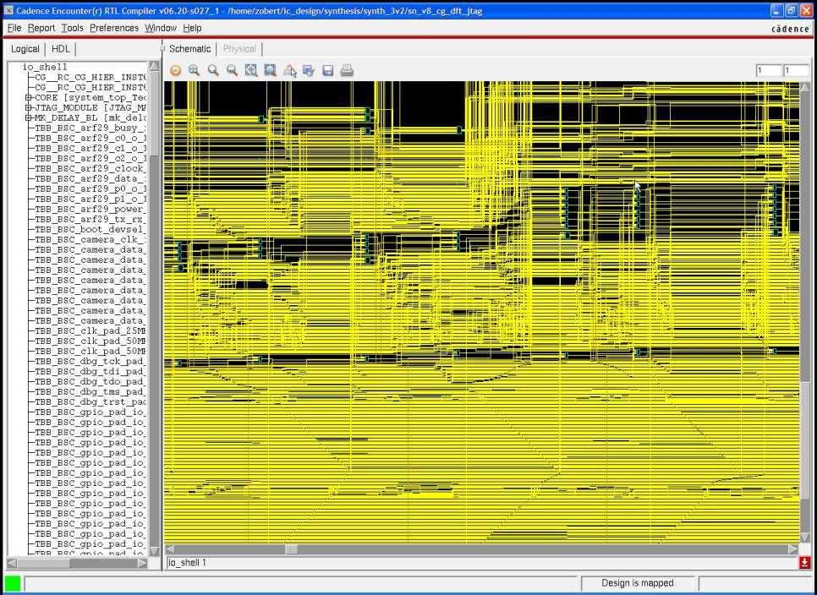Click the left page number input field
The height and width of the screenshot is (595, 817).
769,70
